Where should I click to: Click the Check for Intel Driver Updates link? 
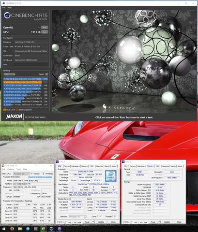40,177
